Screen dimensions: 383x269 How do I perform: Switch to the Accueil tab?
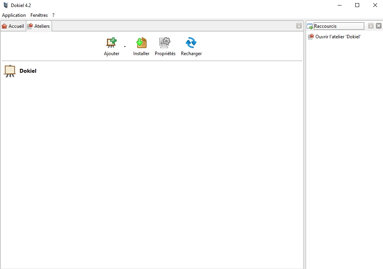(13, 26)
